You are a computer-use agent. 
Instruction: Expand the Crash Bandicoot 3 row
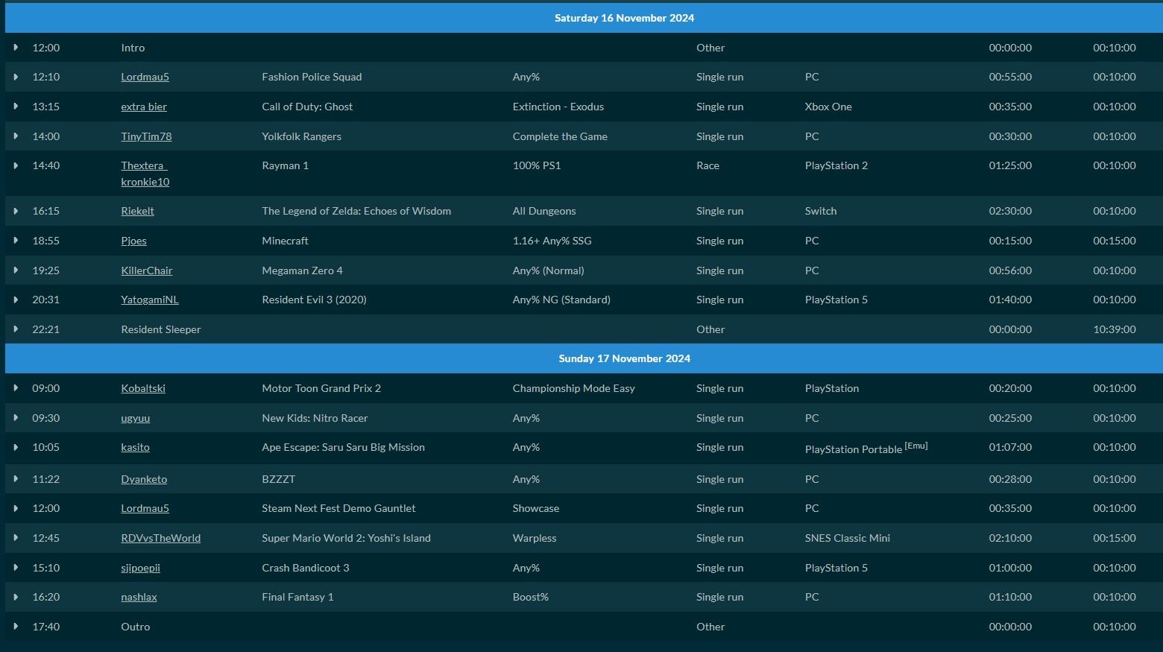(x=16, y=568)
